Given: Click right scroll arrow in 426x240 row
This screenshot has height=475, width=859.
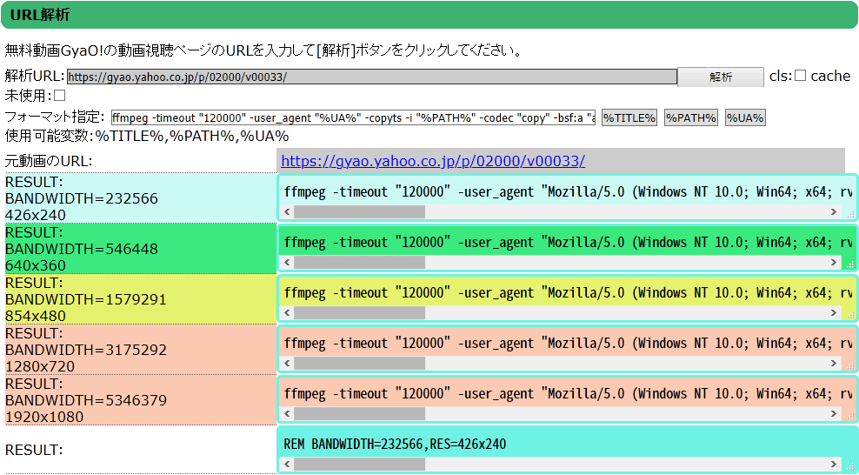Looking at the screenshot, I should (834, 212).
